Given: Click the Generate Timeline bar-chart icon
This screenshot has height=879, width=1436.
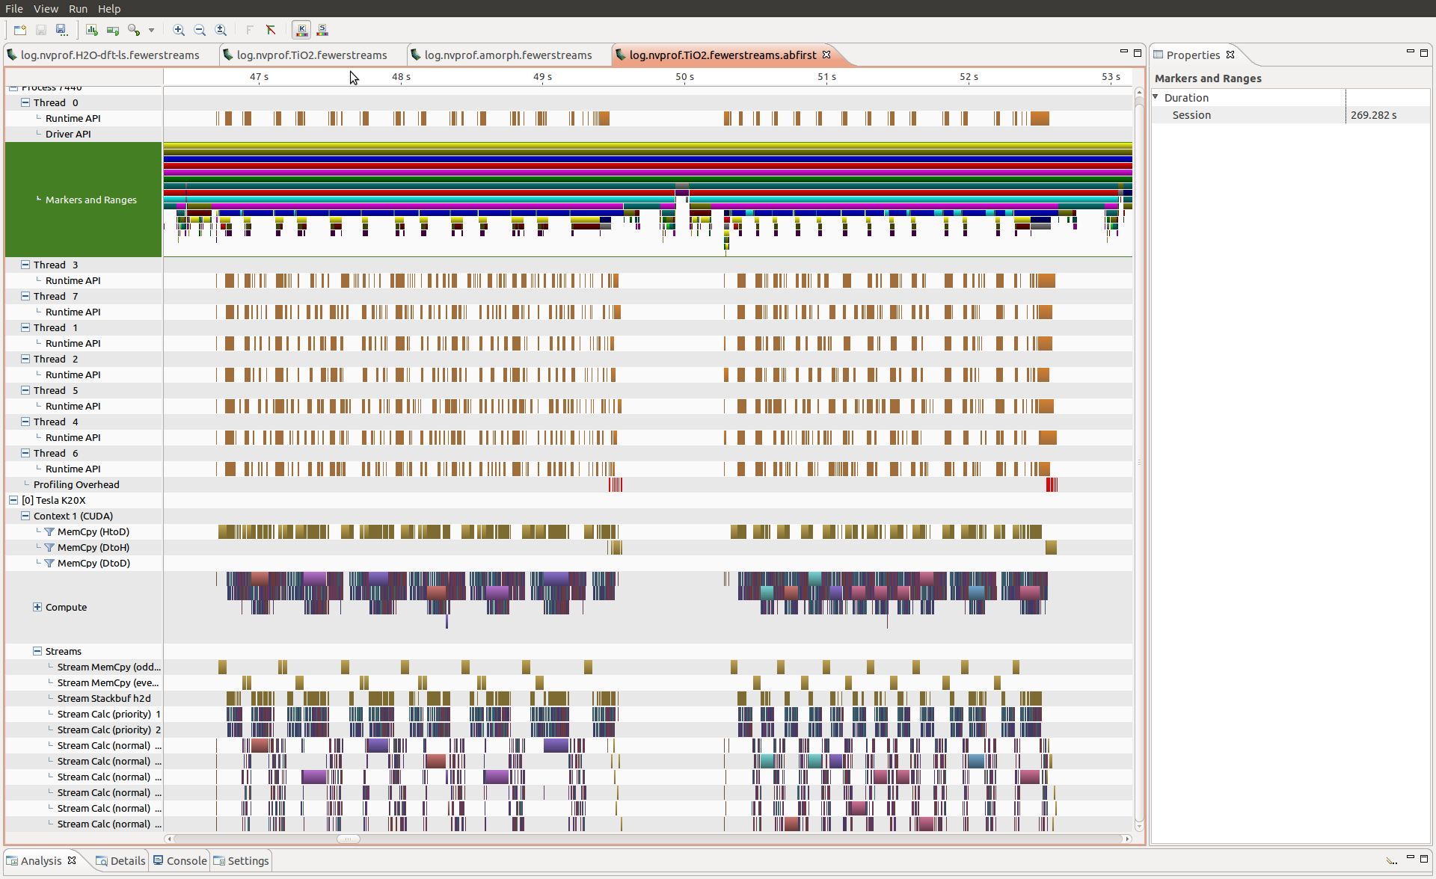Looking at the screenshot, I should [92, 30].
